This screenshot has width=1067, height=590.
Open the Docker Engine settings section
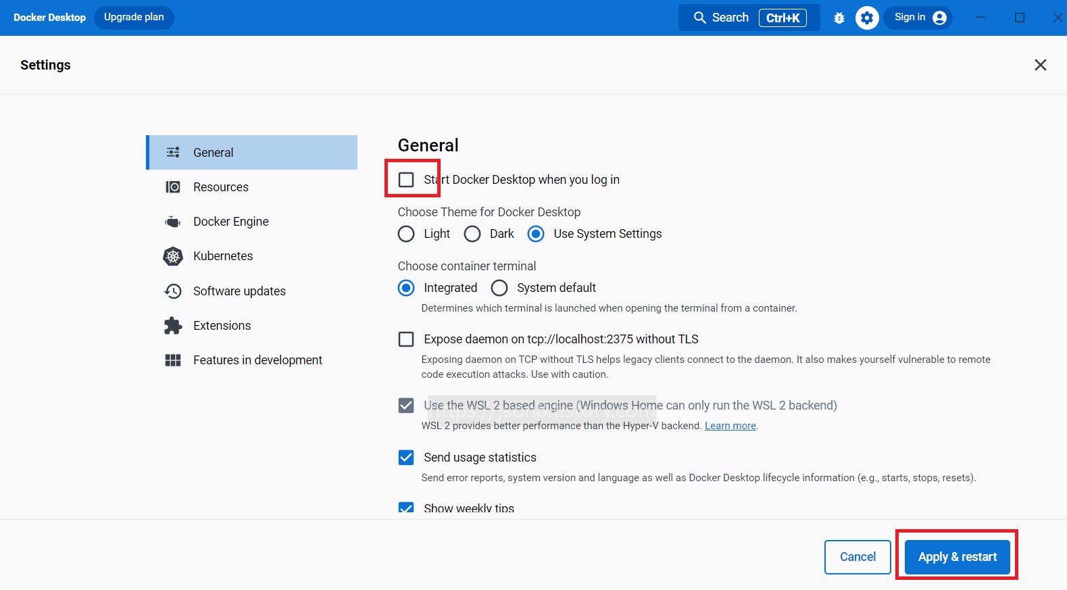(252, 222)
